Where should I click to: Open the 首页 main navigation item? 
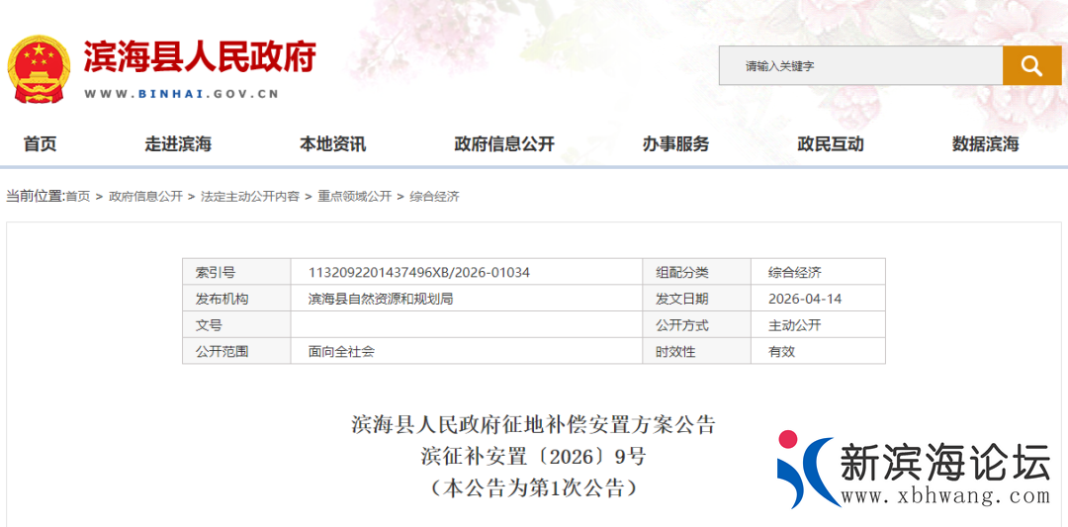[x=41, y=144]
